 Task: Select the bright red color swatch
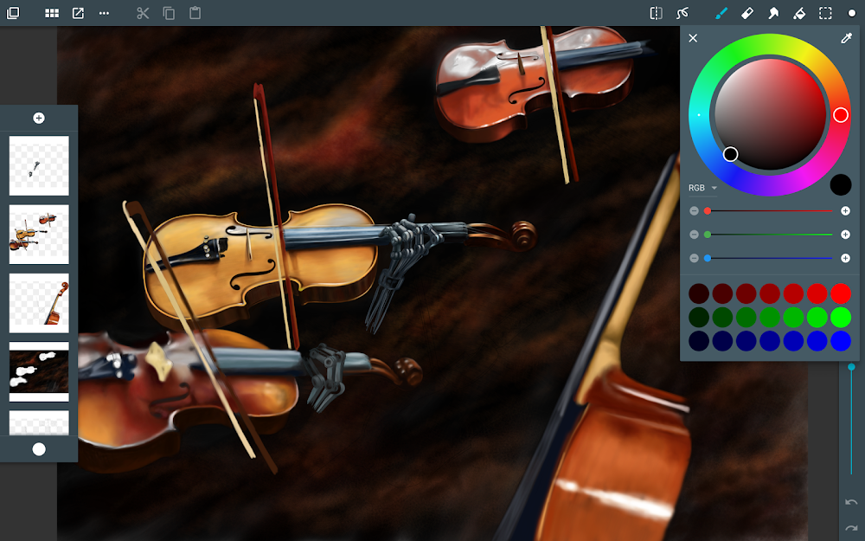tap(839, 293)
